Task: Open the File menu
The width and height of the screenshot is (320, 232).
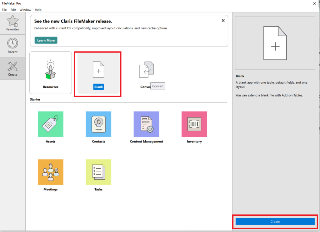Action: [4, 10]
